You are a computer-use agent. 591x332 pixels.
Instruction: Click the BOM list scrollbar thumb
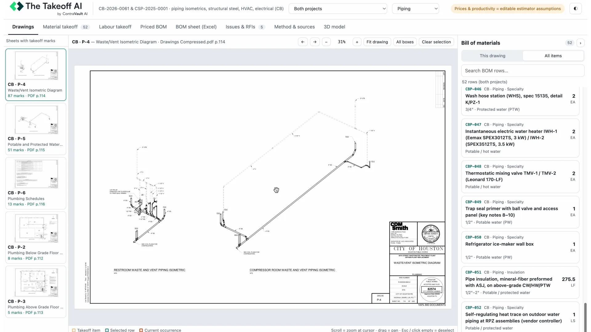[585, 317]
